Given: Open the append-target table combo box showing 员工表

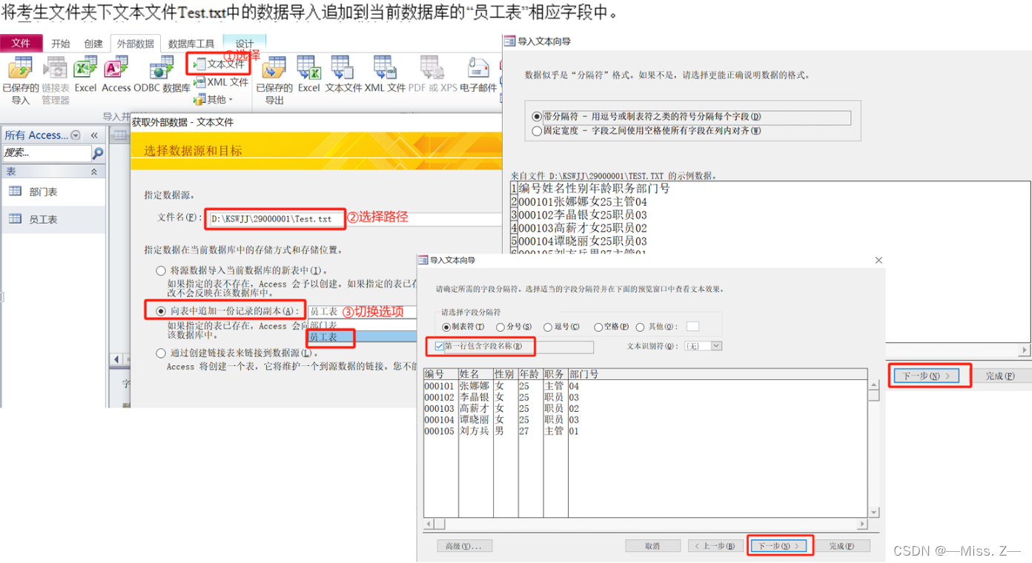Looking at the screenshot, I should tap(363, 312).
